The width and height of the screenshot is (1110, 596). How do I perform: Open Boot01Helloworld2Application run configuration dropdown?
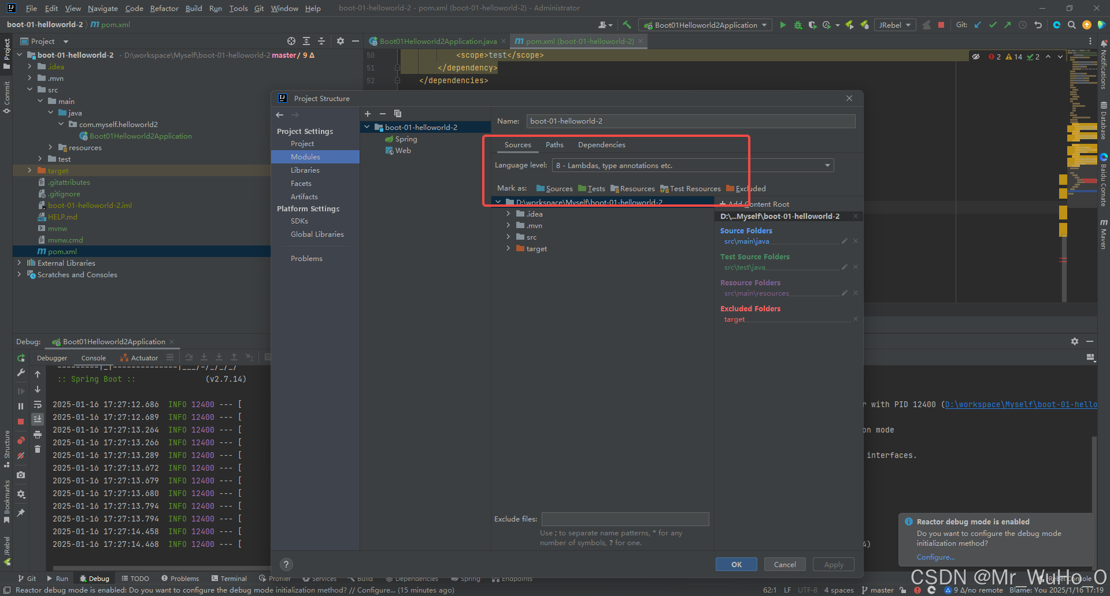click(x=705, y=25)
